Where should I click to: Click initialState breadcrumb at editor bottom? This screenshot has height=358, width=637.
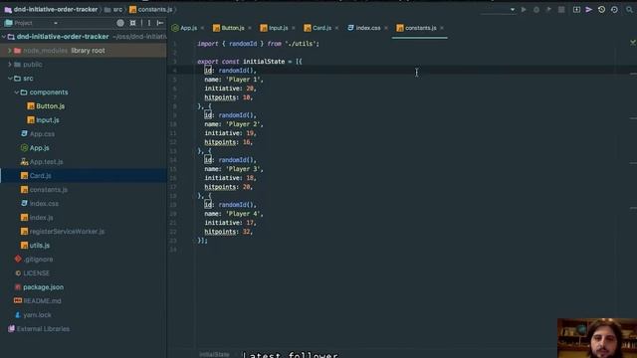tap(214, 354)
